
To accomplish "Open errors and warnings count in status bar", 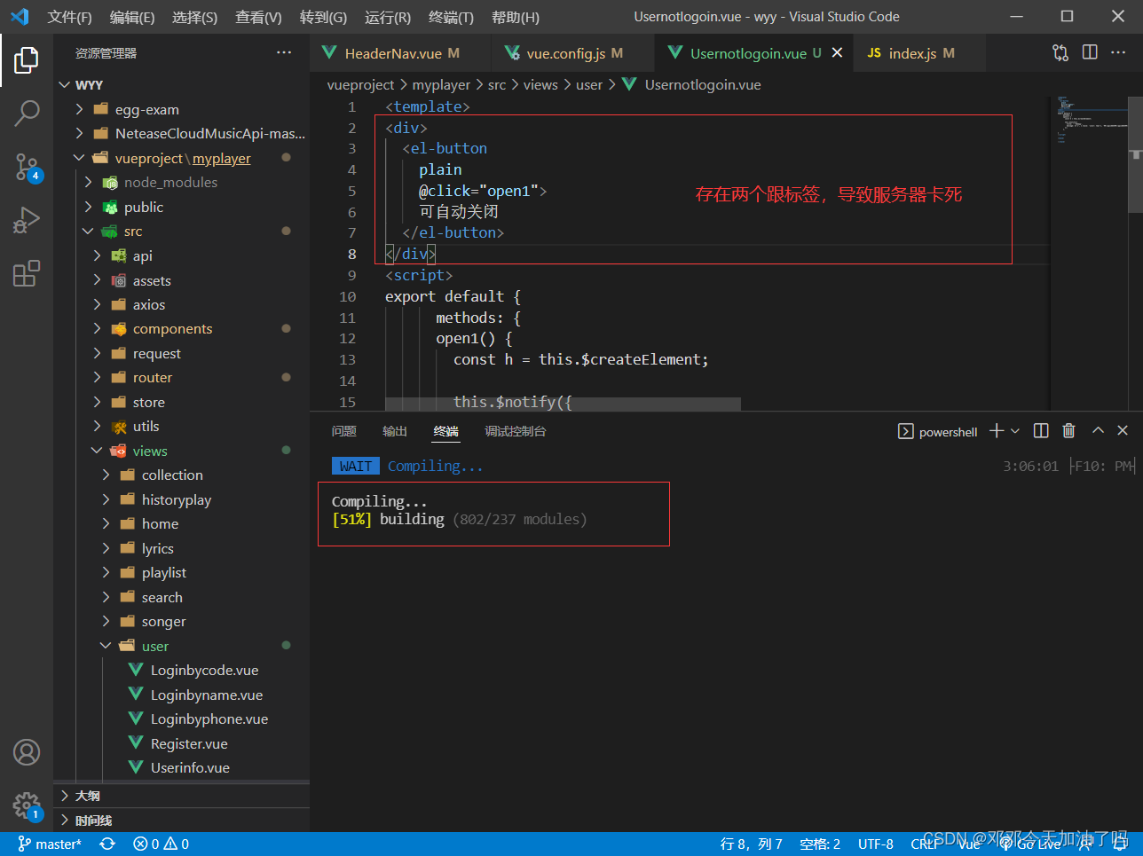I will point(161,844).
